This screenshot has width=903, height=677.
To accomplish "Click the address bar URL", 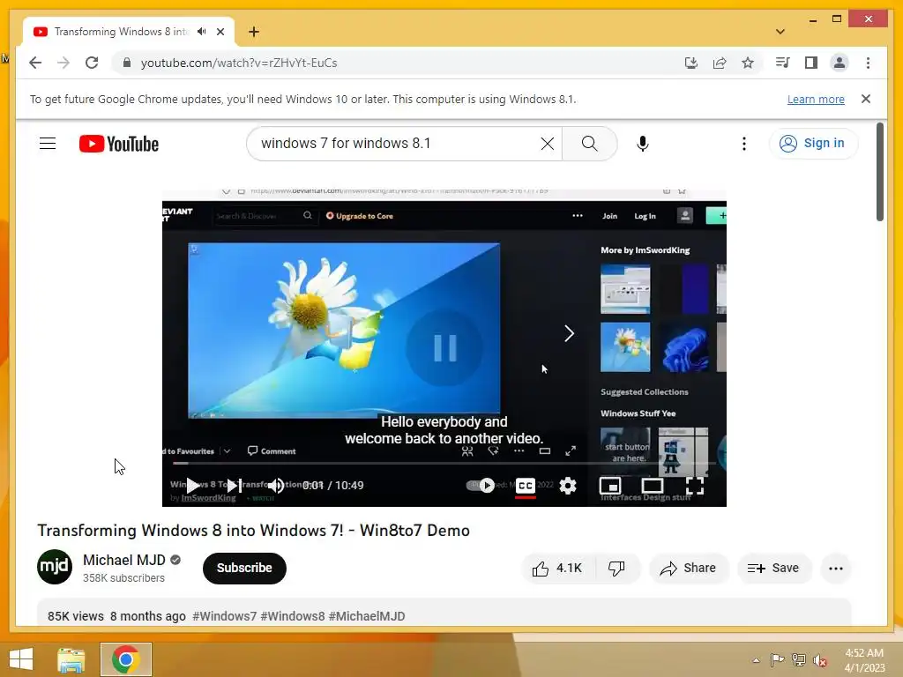I will [239, 63].
